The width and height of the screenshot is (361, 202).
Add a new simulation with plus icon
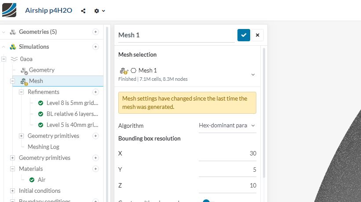pyautogui.click(x=95, y=47)
